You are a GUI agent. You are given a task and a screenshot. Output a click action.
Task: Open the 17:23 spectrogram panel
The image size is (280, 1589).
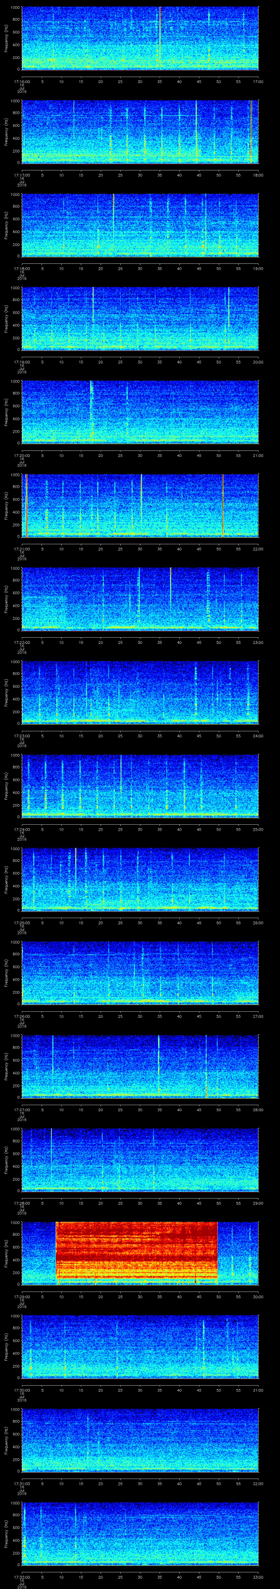tap(140, 693)
